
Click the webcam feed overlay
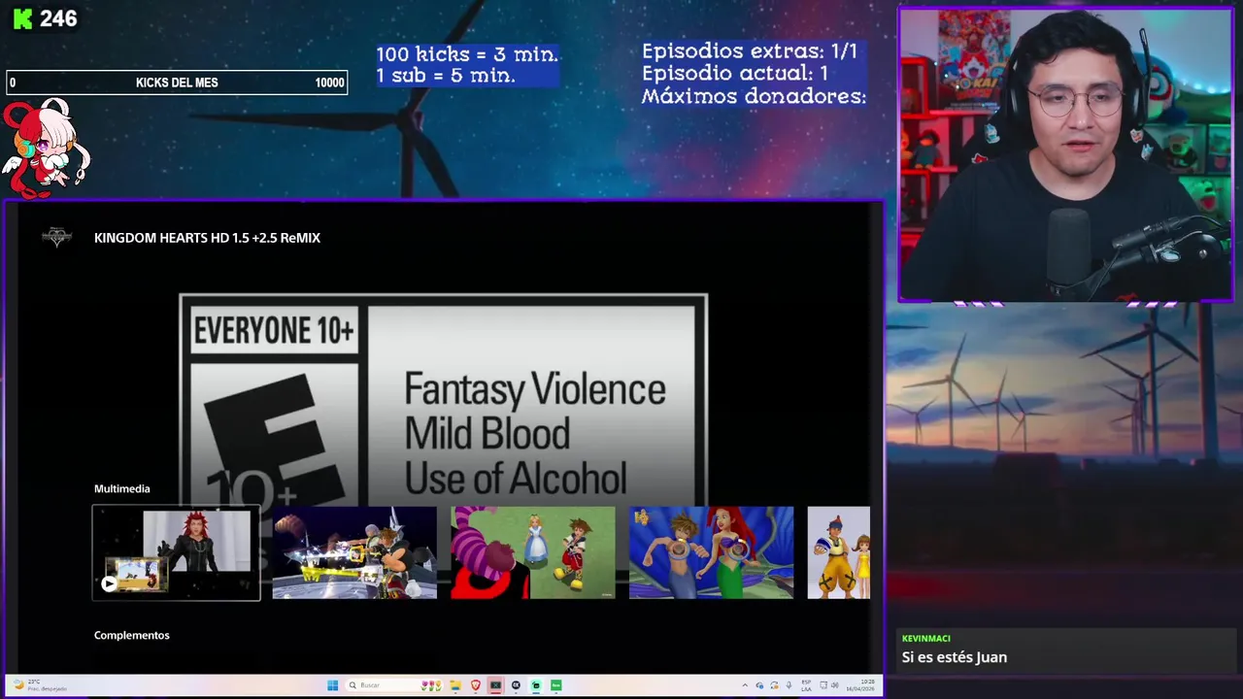pyautogui.click(x=1065, y=155)
